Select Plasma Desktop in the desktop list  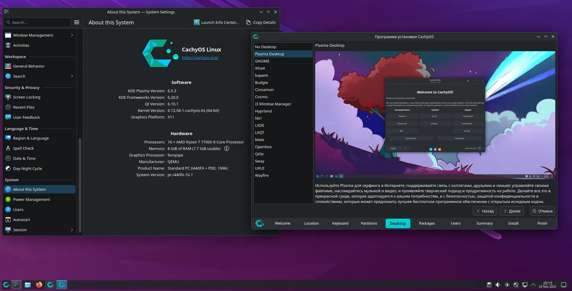[x=283, y=54]
